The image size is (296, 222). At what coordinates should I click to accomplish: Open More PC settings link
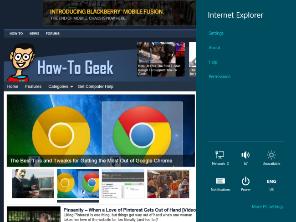click(x=267, y=207)
